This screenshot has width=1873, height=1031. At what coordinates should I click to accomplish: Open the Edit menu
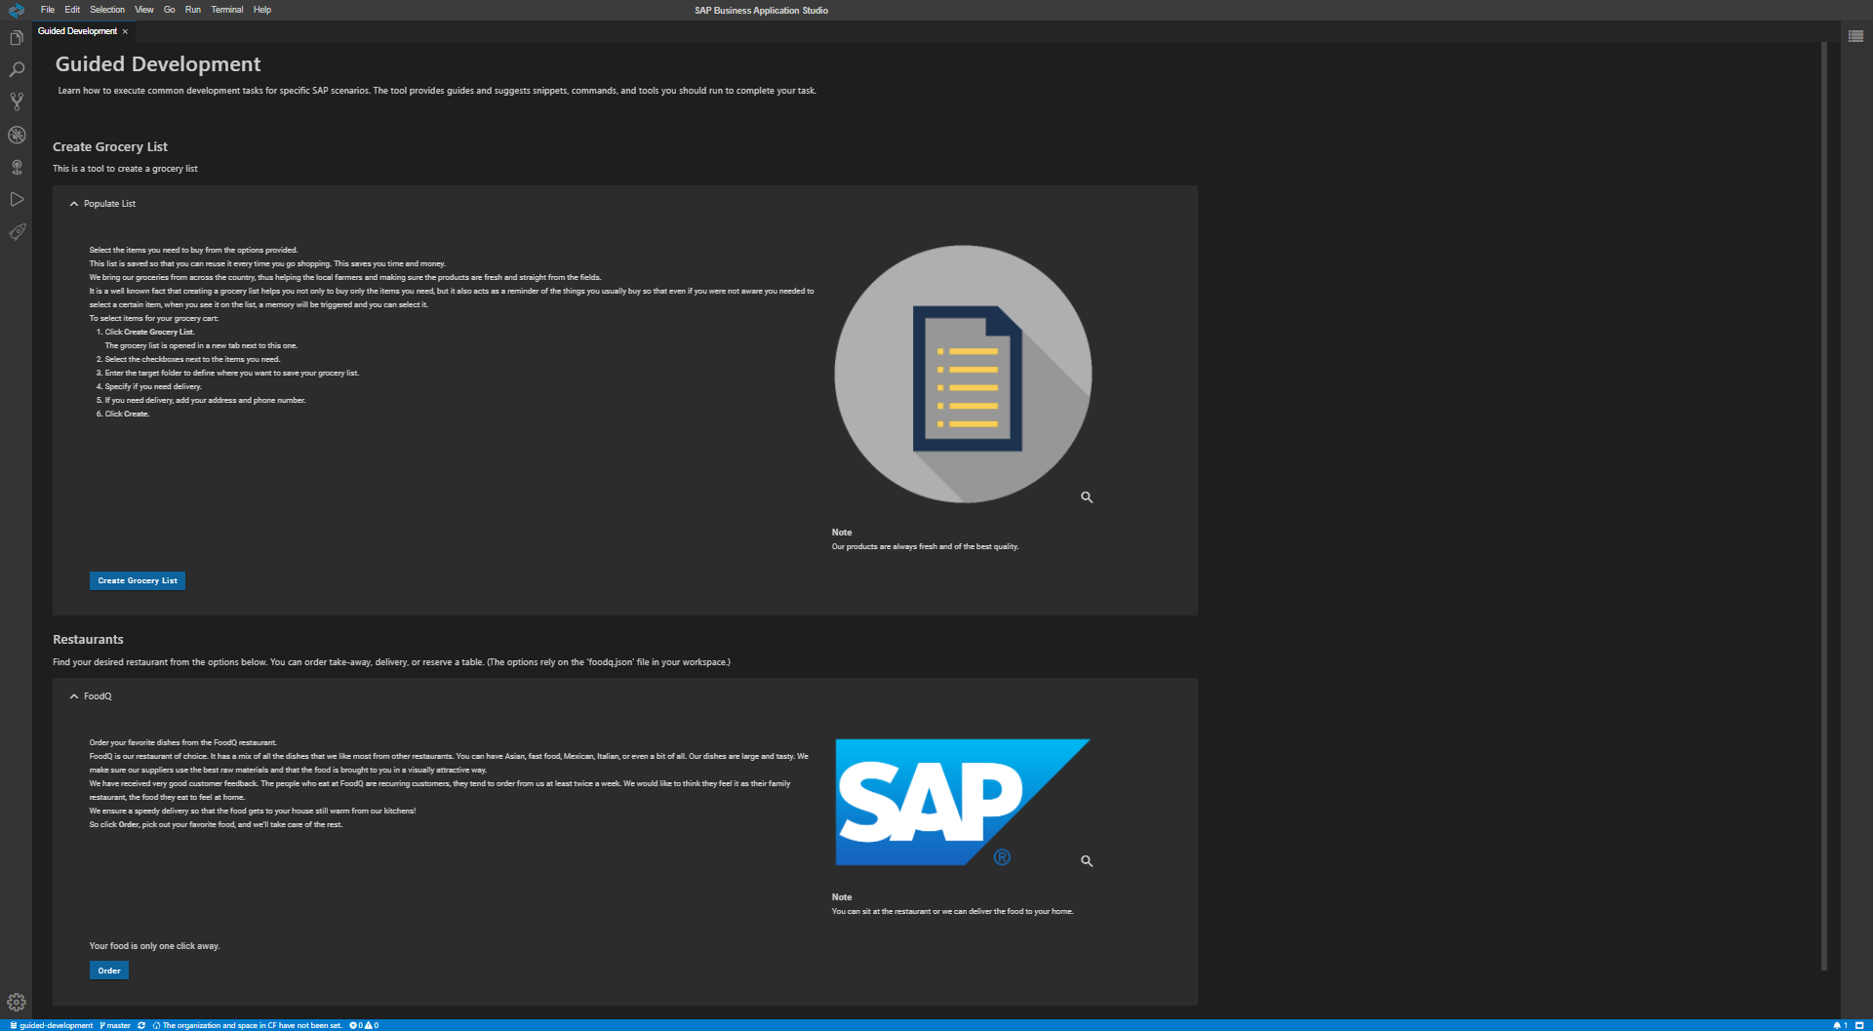(x=72, y=10)
